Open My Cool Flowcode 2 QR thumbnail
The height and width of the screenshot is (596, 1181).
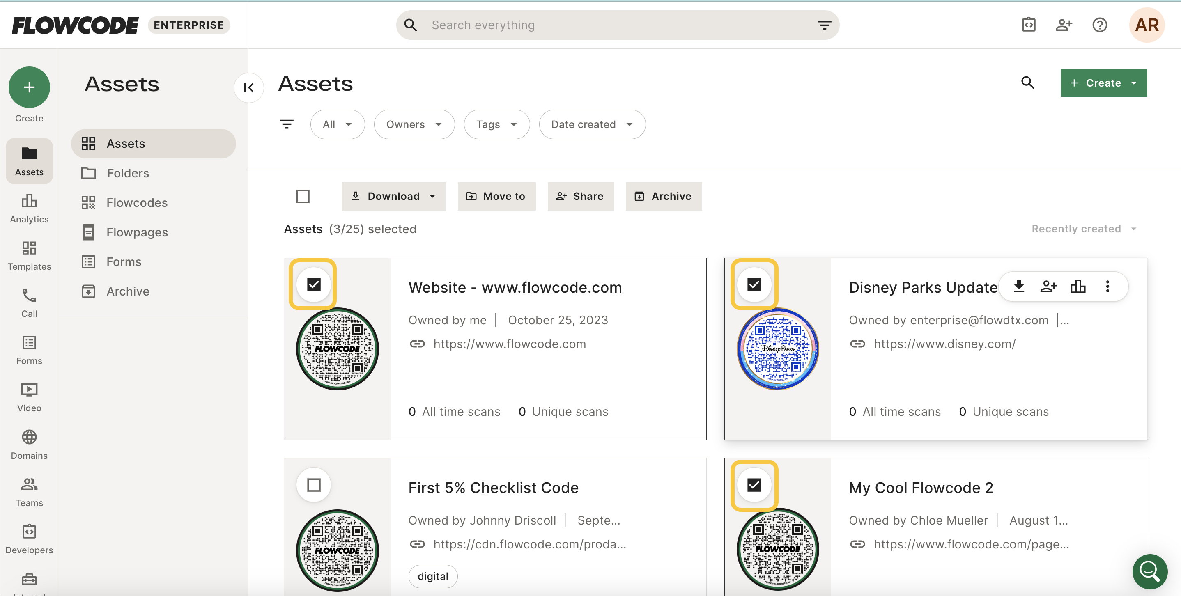(778, 549)
